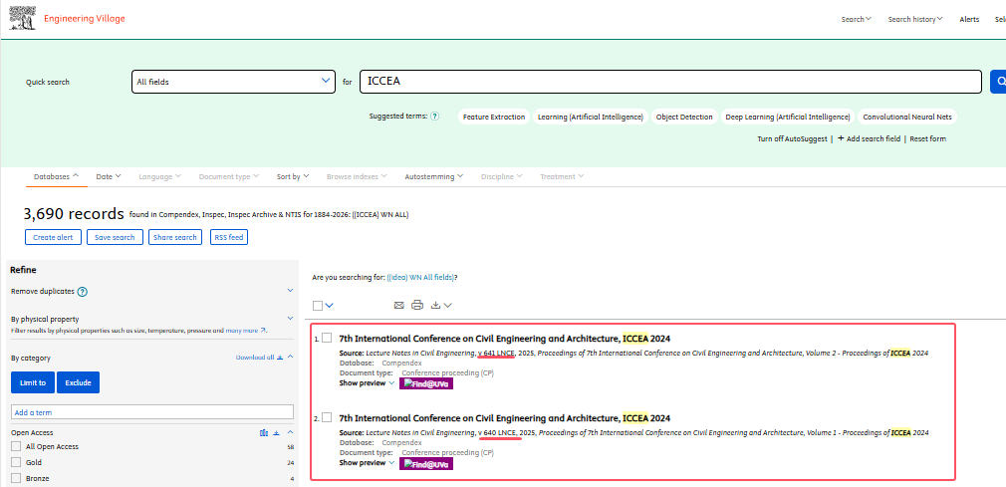Viewport: 1006px width, 487px height.
Task: Open the Search history menu
Action: [915, 19]
